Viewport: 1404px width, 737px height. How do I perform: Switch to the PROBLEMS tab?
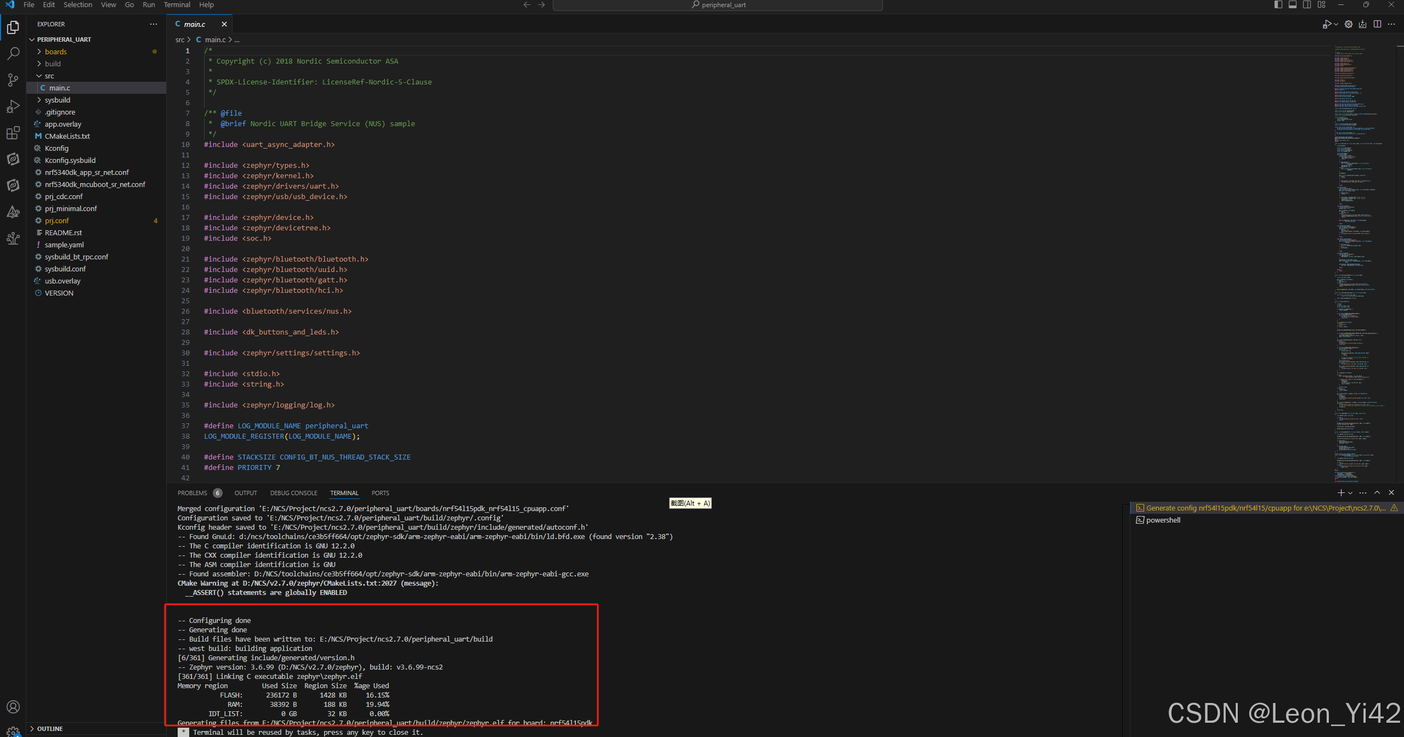tap(193, 493)
